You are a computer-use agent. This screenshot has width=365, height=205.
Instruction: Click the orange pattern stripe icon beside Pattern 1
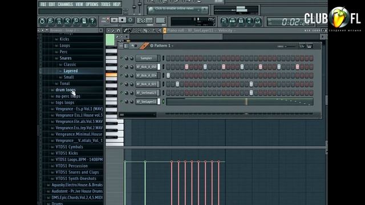coord(144,46)
